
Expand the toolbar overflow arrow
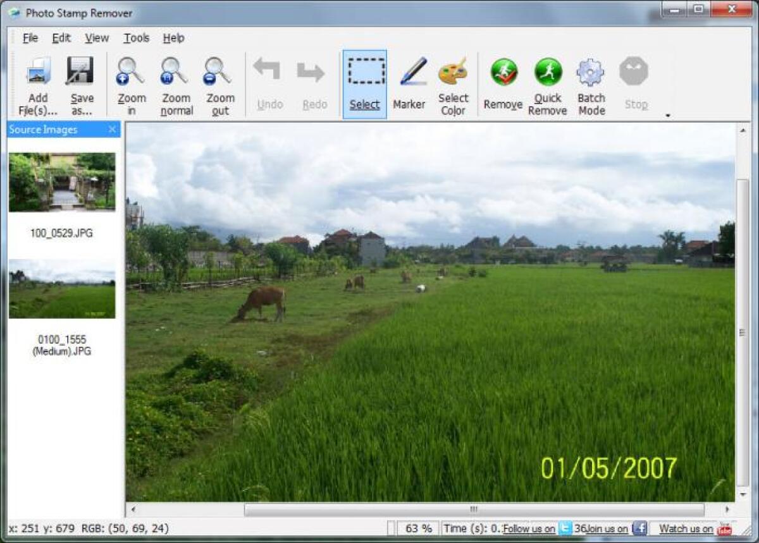668,116
